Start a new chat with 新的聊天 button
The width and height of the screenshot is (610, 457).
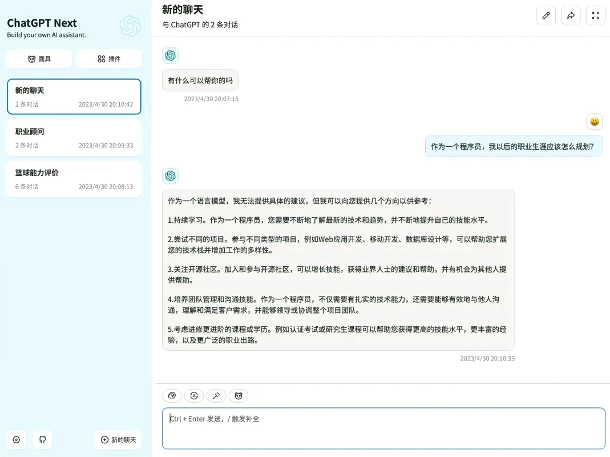click(x=118, y=440)
